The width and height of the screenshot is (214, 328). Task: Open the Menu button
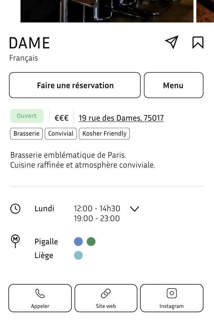[x=174, y=85]
